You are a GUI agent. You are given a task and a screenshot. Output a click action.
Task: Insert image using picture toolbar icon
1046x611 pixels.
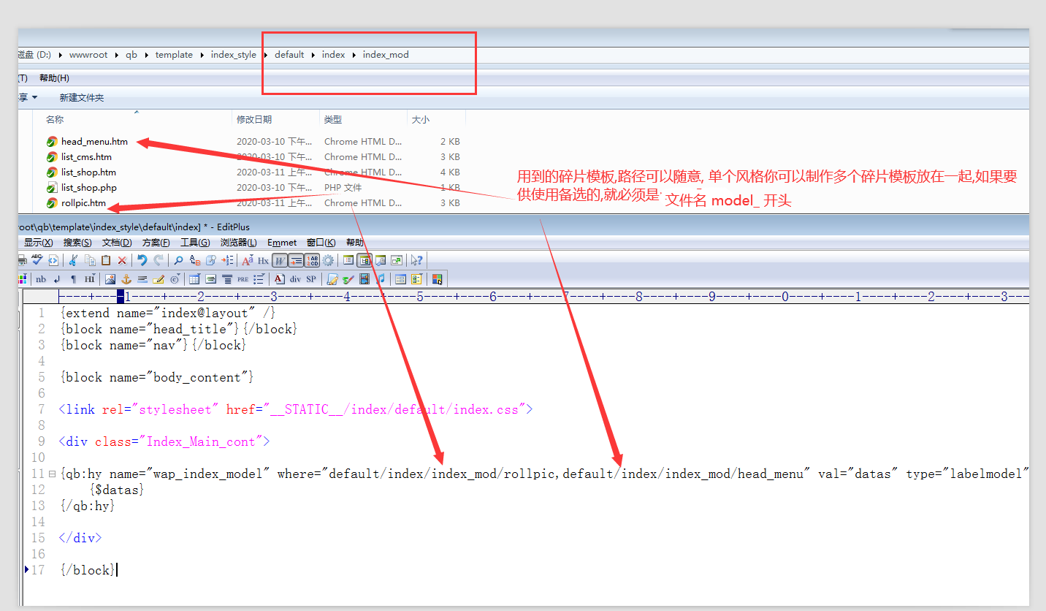coord(110,279)
